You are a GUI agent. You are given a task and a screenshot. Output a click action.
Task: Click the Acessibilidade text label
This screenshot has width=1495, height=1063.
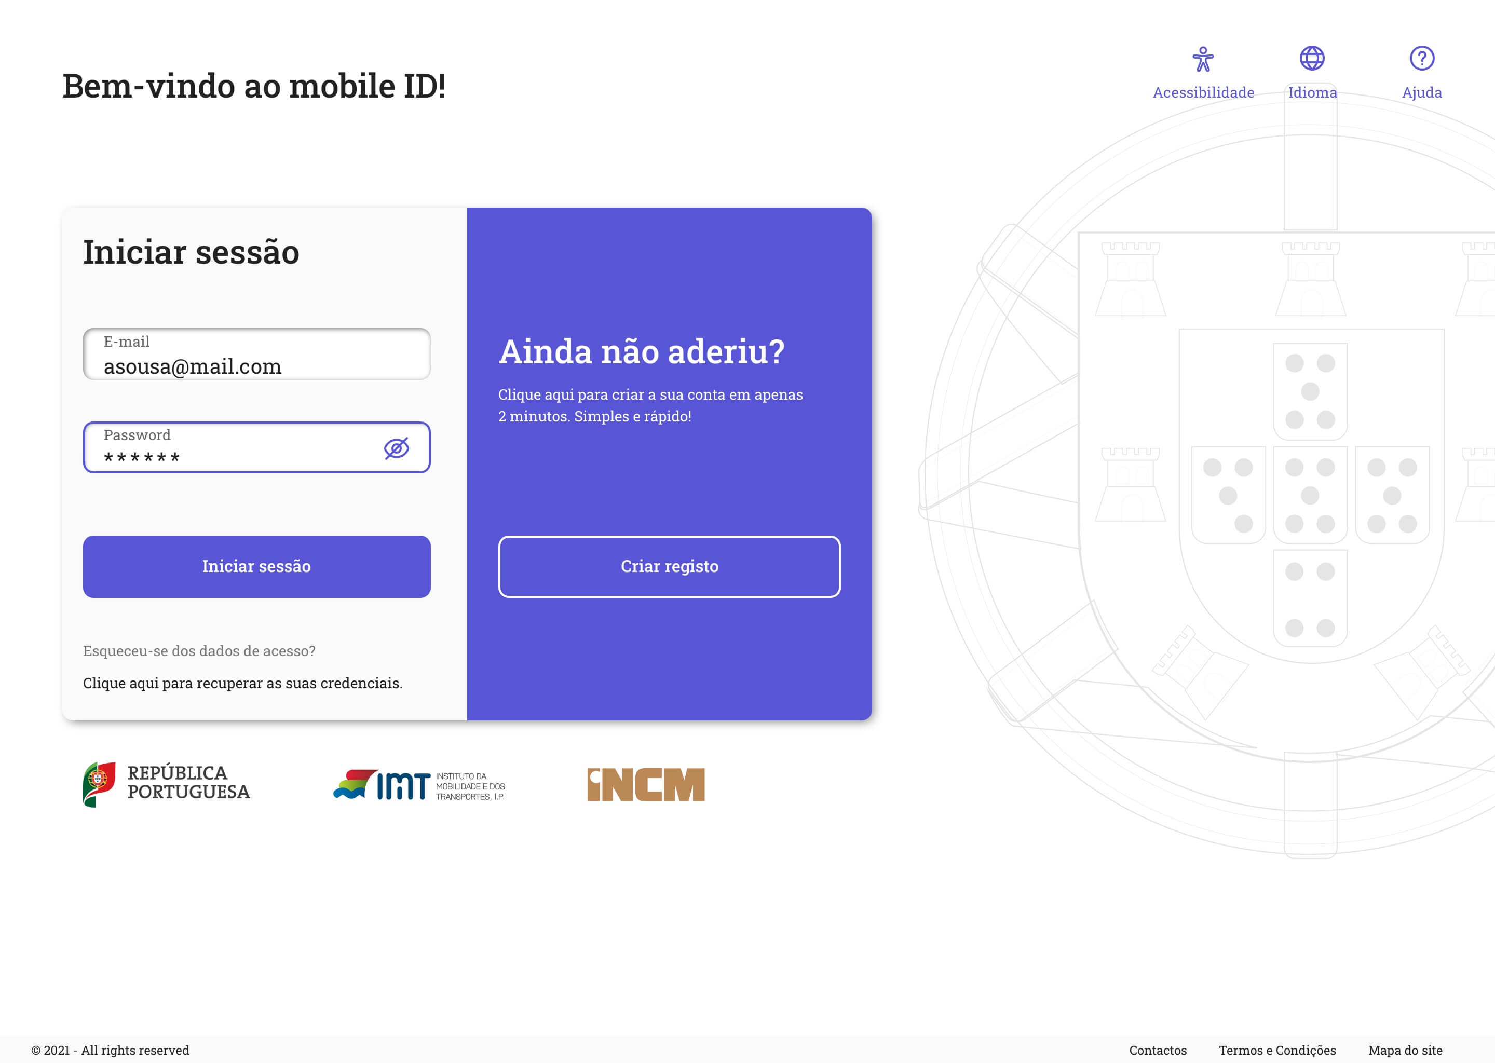pos(1203,92)
